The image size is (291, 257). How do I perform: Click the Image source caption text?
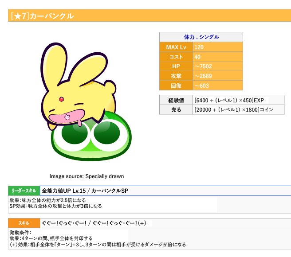(87, 176)
